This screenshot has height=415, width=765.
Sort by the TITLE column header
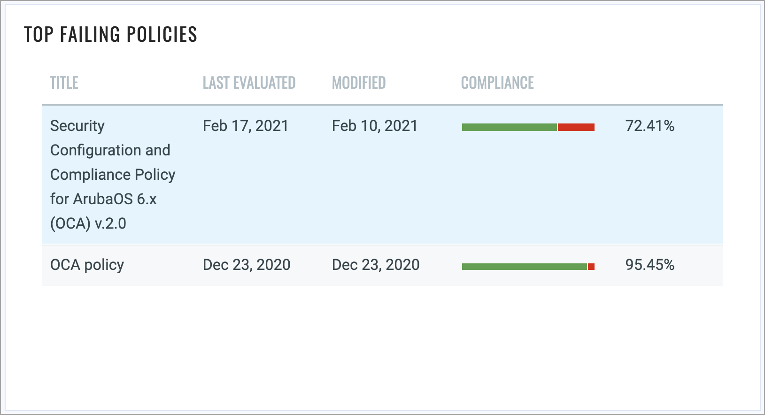(x=64, y=83)
